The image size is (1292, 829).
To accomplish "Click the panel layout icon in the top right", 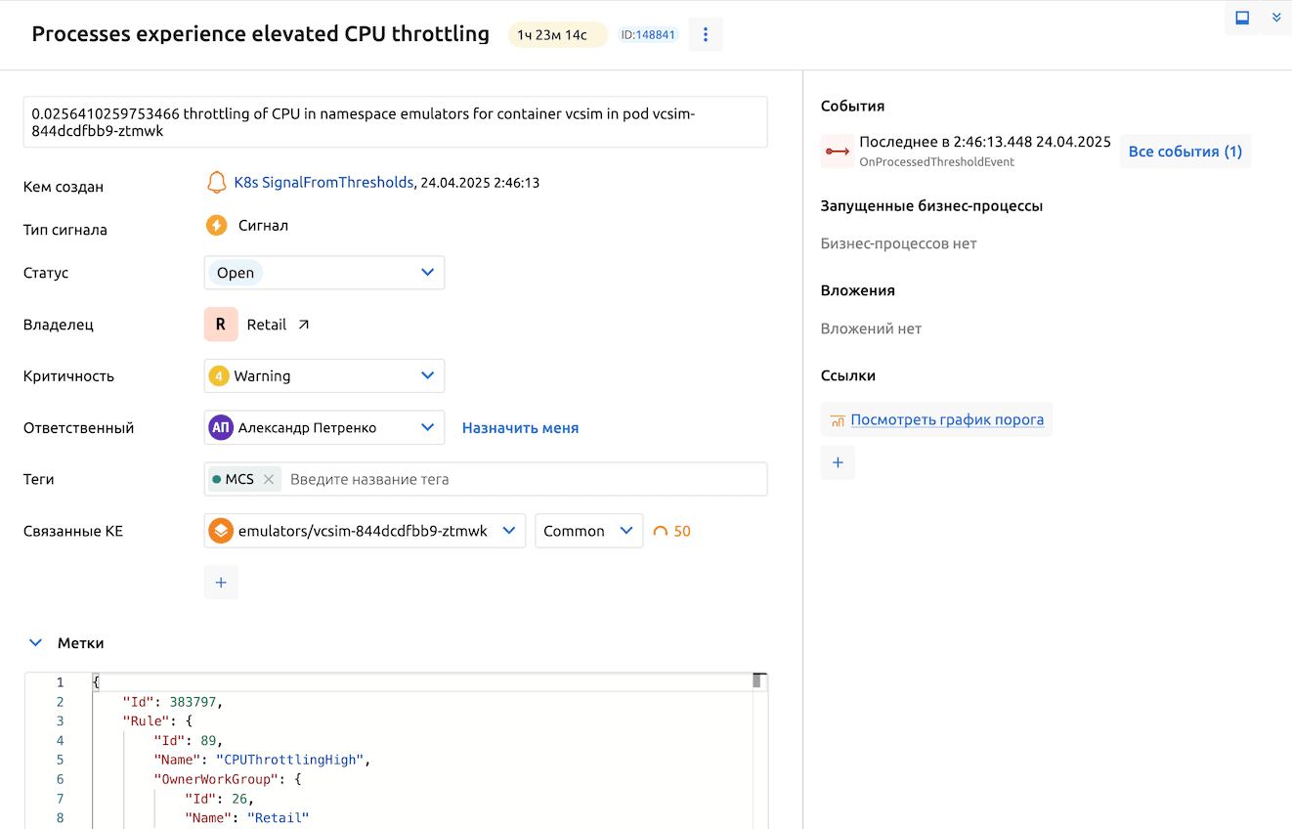I will click(1242, 18).
